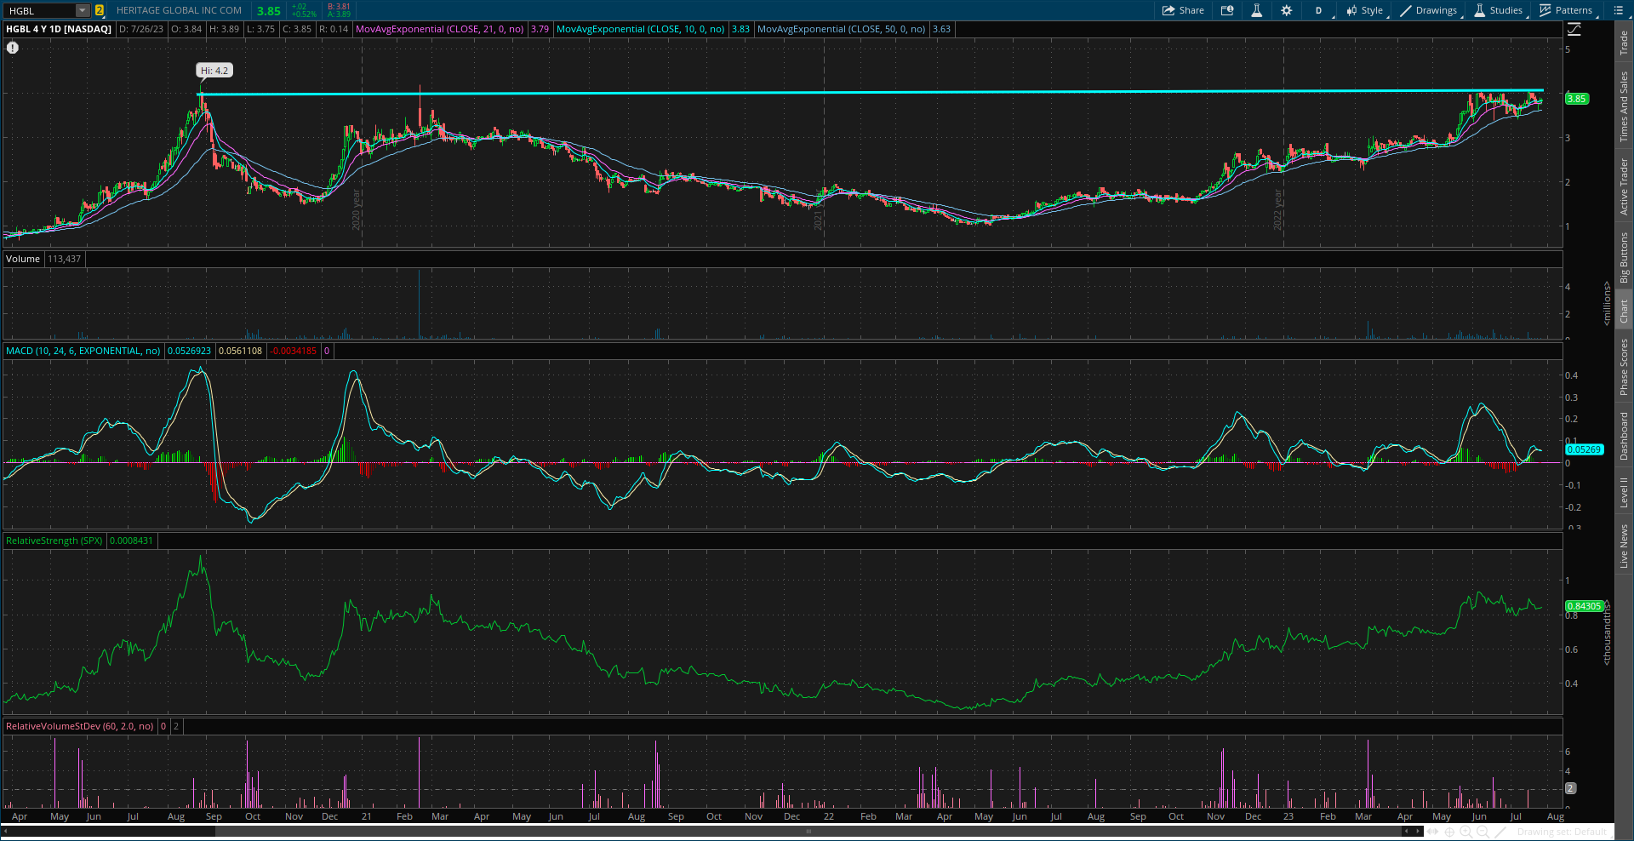Click the 2022 year vertical marker

point(1278,210)
